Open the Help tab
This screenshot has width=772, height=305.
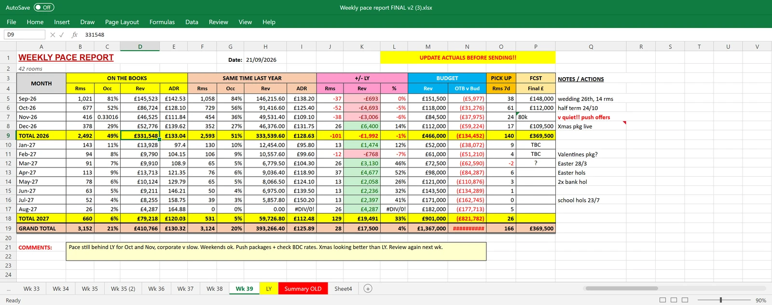click(x=269, y=22)
